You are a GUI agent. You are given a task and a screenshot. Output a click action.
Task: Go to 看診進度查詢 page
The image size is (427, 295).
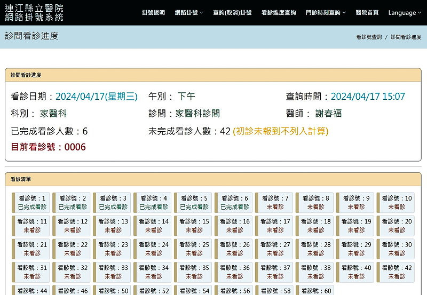(279, 12)
